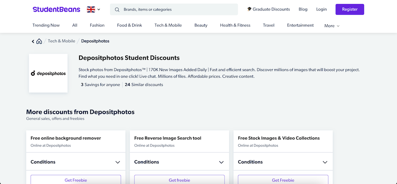Click Free Stock Images & Video Collections title
Image resolution: width=397 pixels, height=184 pixels.
pos(279,138)
